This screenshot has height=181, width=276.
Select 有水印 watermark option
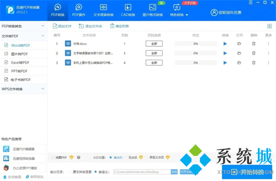pos(110,157)
